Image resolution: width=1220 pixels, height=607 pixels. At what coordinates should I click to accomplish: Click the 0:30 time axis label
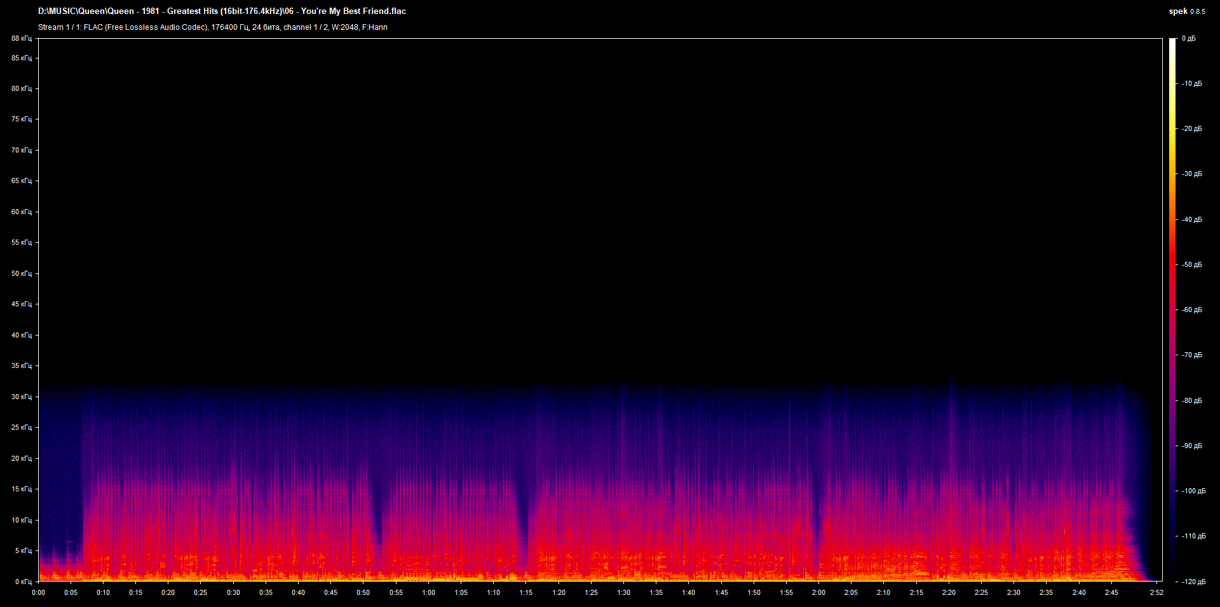pos(233,592)
